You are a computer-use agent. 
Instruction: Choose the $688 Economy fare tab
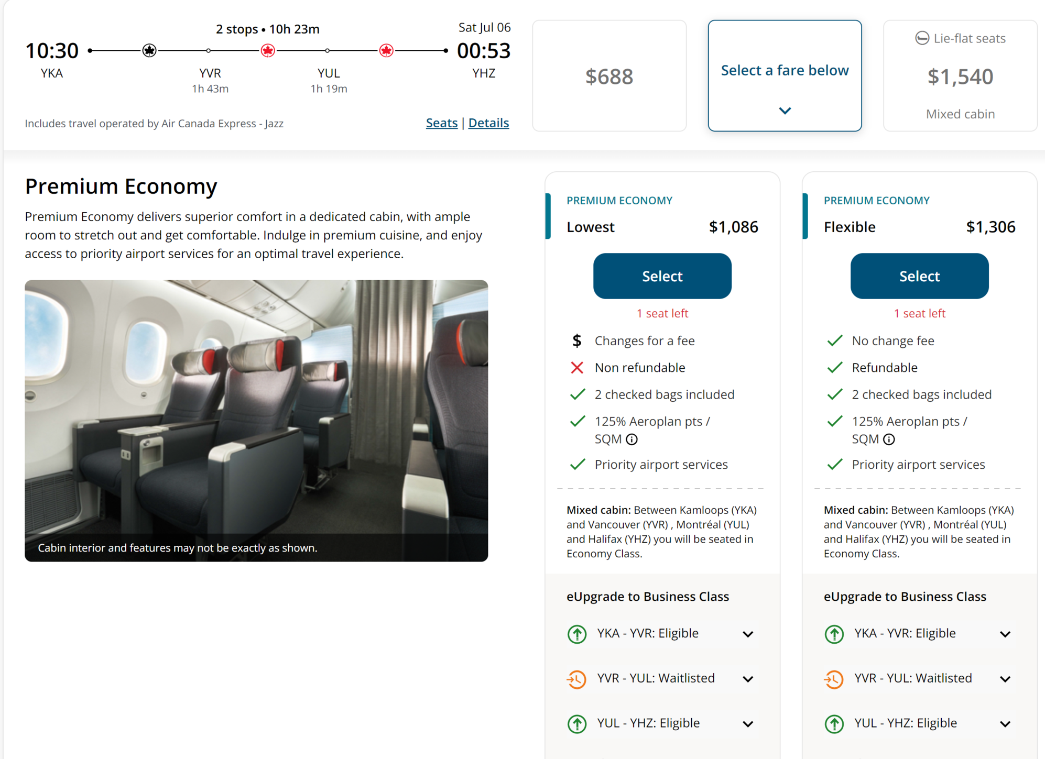coord(609,76)
